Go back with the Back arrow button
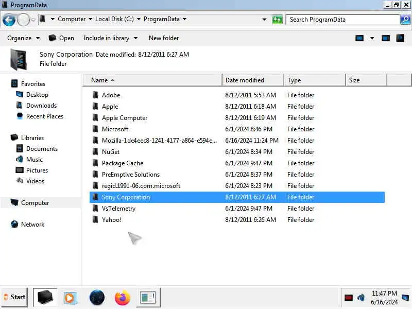 click(x=9, y=20)
